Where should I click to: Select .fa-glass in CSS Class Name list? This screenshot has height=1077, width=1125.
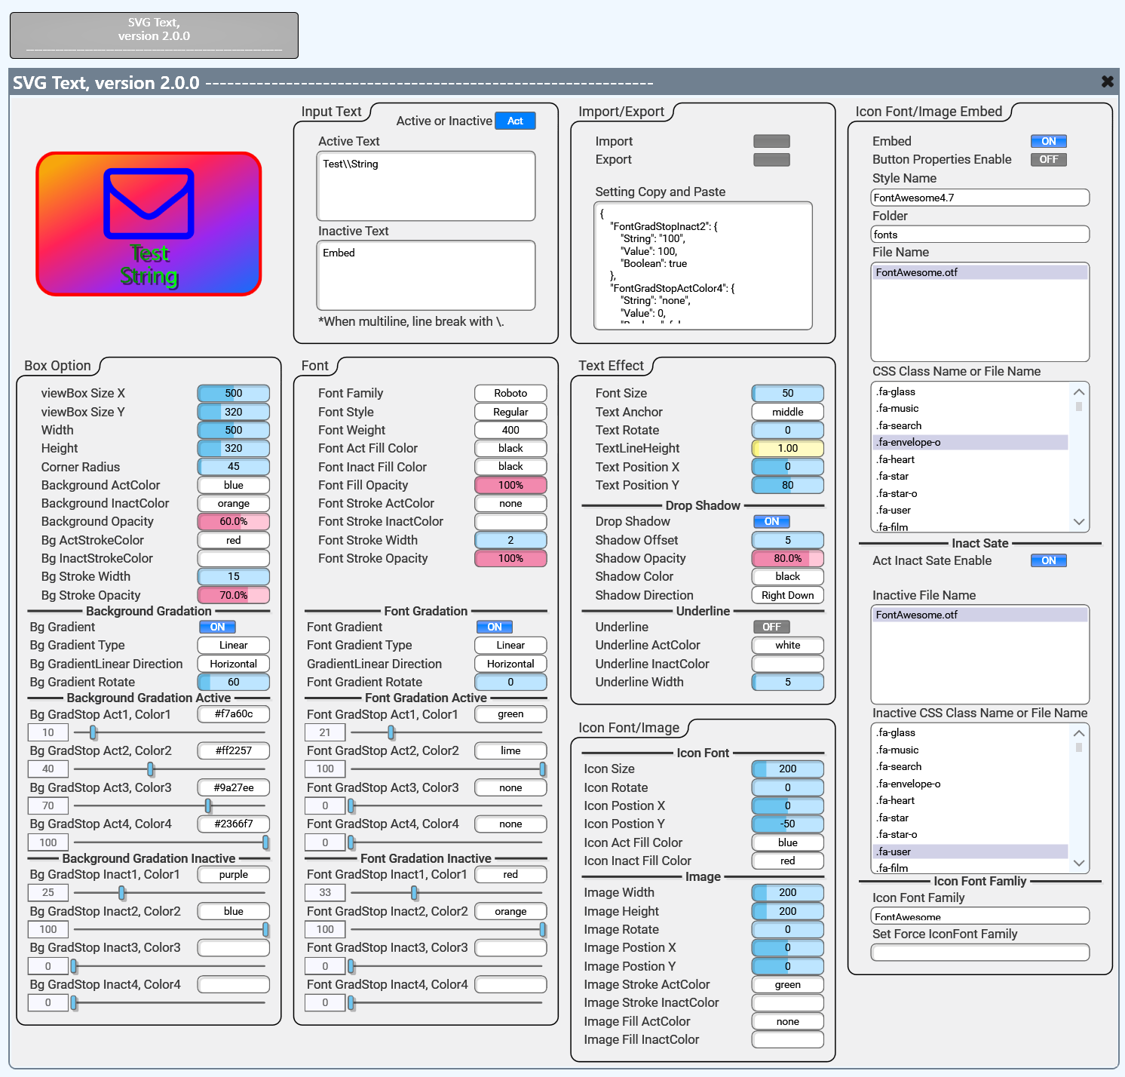(x=970, y=391)
